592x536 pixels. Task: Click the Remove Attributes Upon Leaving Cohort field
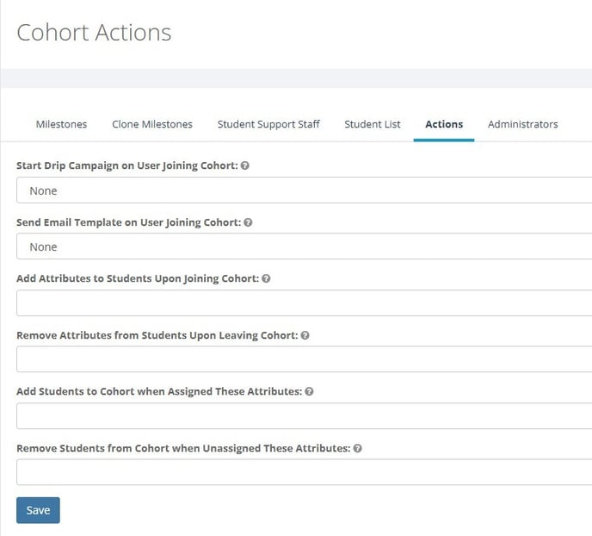coord(304,359)
